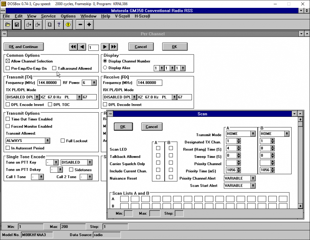
Task: Click the minus toolbar button
Action: point(80,25)
